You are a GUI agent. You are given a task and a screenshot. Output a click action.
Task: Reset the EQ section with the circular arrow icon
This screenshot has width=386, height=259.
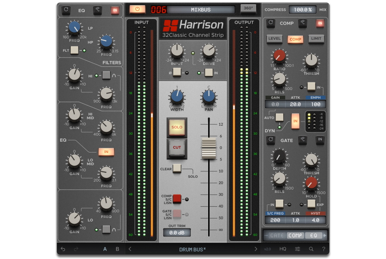[66, 9]
